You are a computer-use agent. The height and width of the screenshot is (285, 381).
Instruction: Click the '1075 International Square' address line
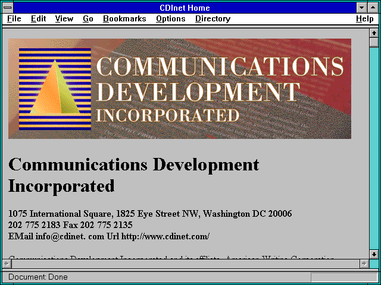click(150, 214)
